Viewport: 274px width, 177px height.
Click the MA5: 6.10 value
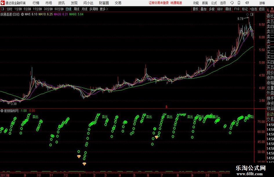pos(31,14)
